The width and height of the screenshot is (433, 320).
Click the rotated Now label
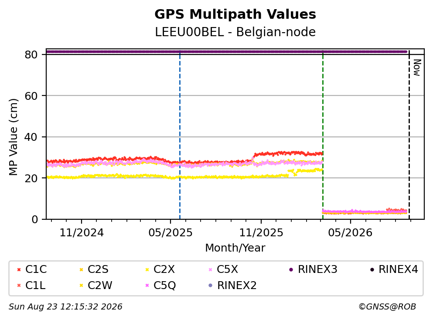click(417, 68)
